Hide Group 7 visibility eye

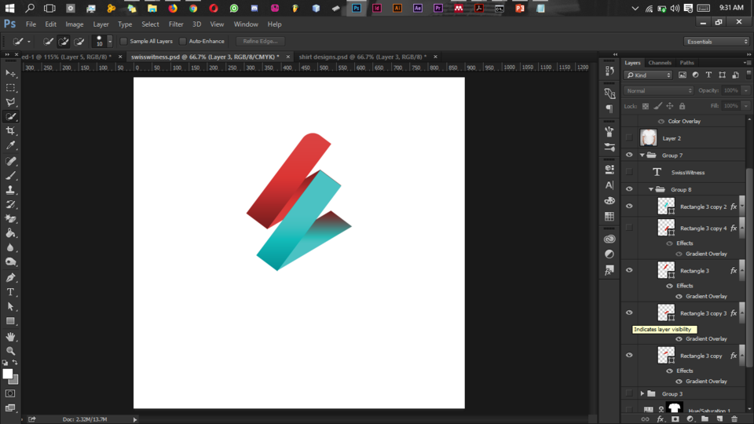(629, 155)
